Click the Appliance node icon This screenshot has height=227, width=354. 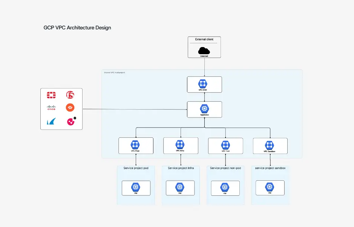click(204, 108)
